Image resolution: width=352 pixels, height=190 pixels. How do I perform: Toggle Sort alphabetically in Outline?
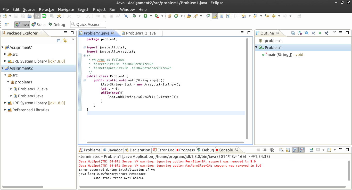tap(300, 33)
